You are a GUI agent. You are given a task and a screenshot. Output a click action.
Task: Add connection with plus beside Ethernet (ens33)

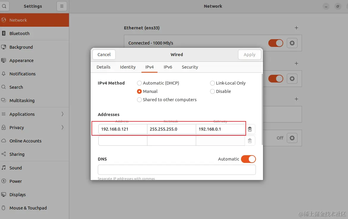point(296,28)
